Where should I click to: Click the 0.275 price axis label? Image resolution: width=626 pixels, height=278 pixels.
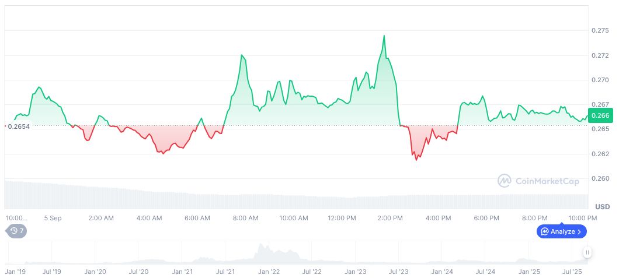(x=600, y=30)
